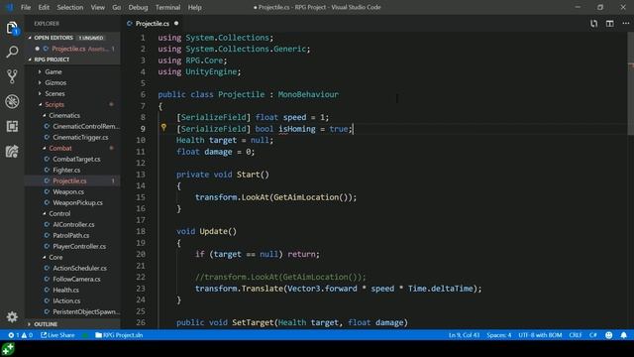Click the VS Code logo in title bar

point(10,7)
